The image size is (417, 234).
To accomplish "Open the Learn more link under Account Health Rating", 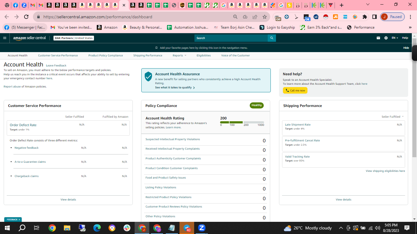I will click(173, 127).
